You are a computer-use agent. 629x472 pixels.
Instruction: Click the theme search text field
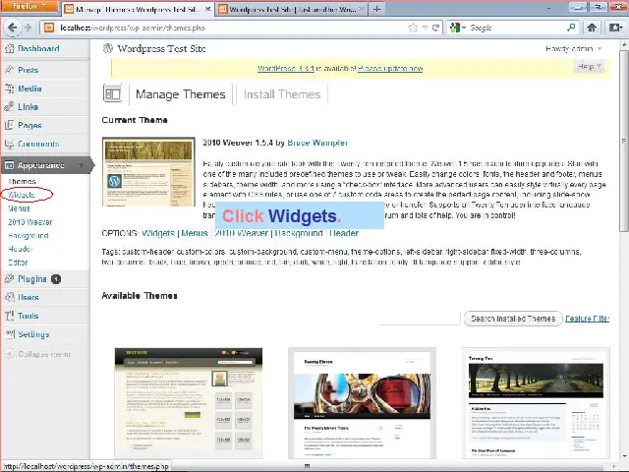click(419, 319)
